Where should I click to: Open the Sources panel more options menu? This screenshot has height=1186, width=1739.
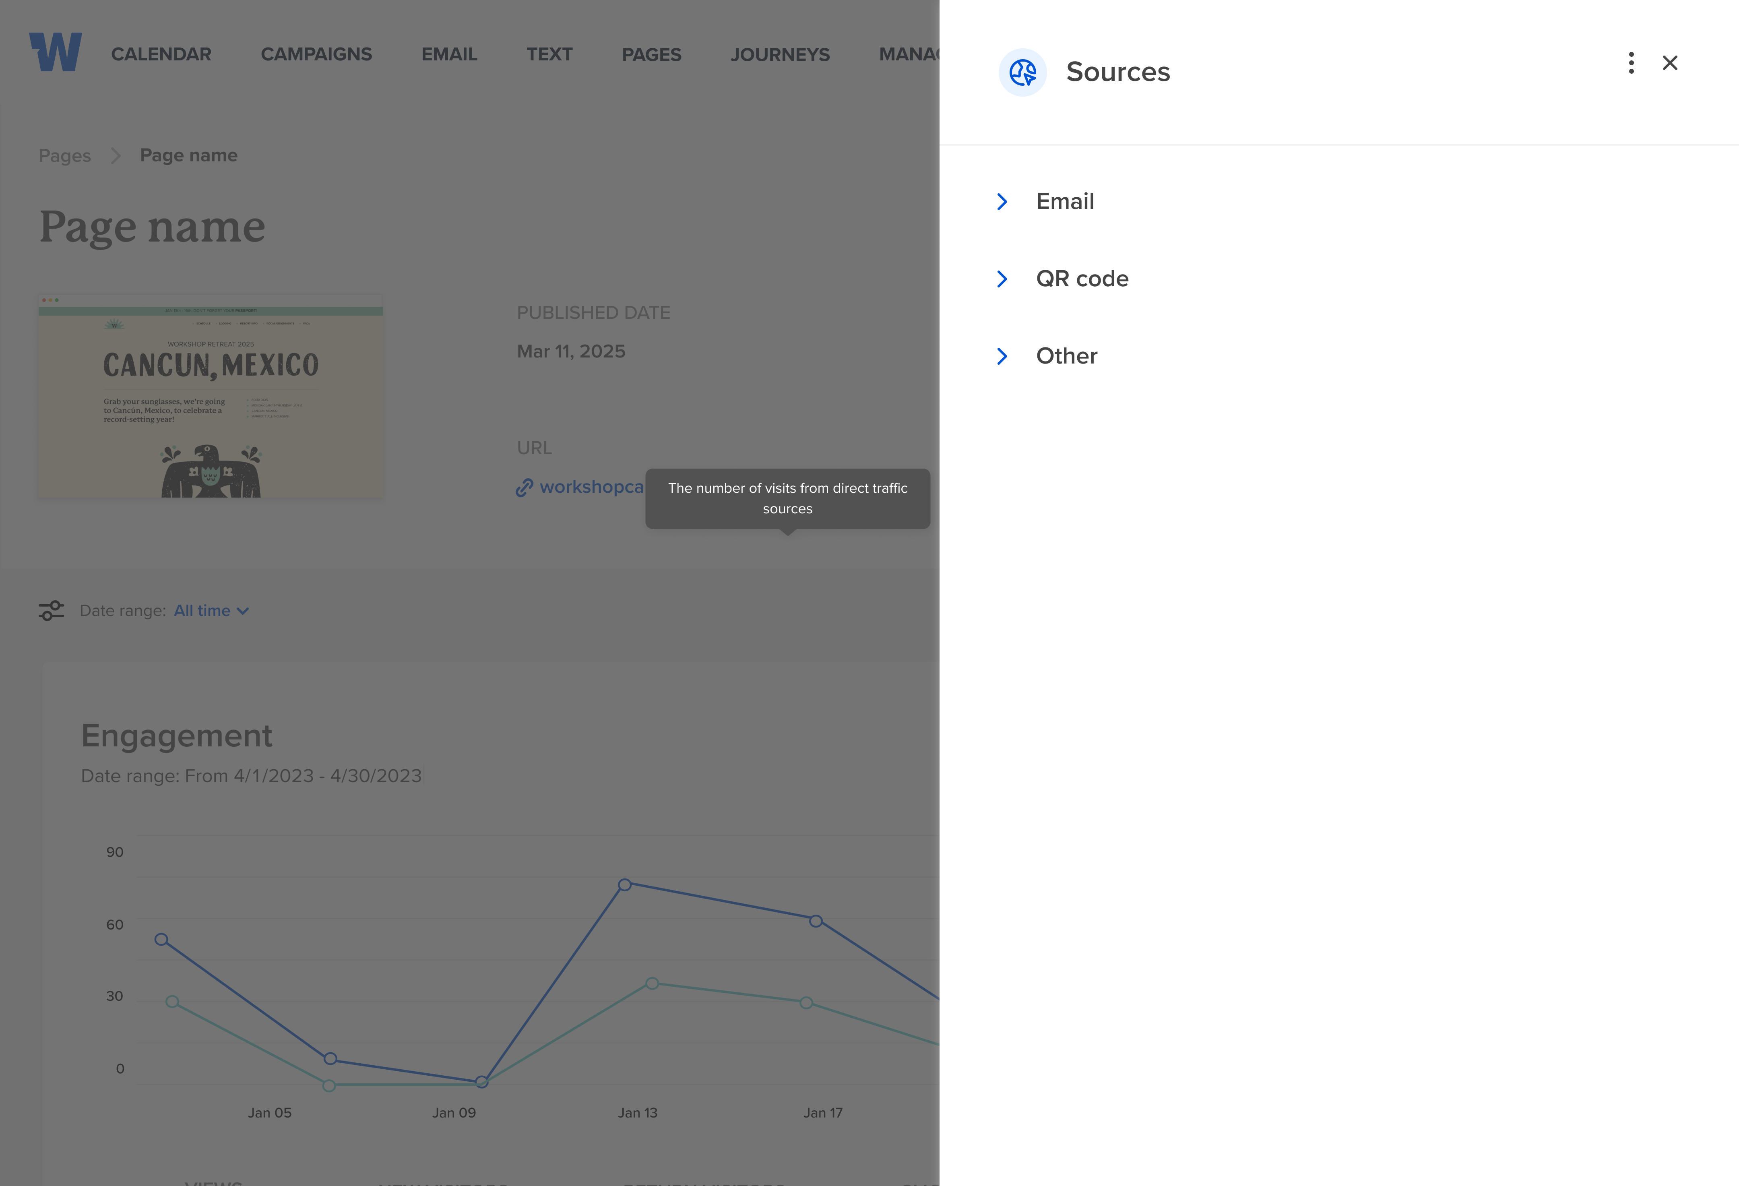[x=1631, y=63]
